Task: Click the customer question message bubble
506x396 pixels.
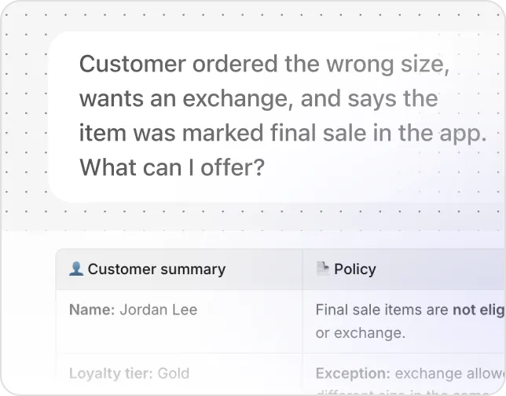Action: click(x=277, y=117)
